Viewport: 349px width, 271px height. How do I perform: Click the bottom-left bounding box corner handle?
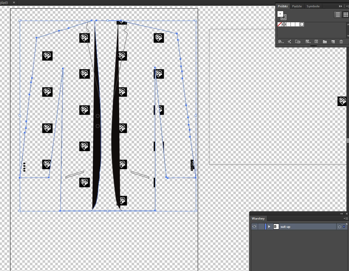coord(20,211)
